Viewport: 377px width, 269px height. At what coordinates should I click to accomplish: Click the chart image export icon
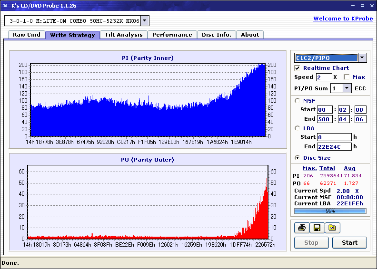click(332, 228)
